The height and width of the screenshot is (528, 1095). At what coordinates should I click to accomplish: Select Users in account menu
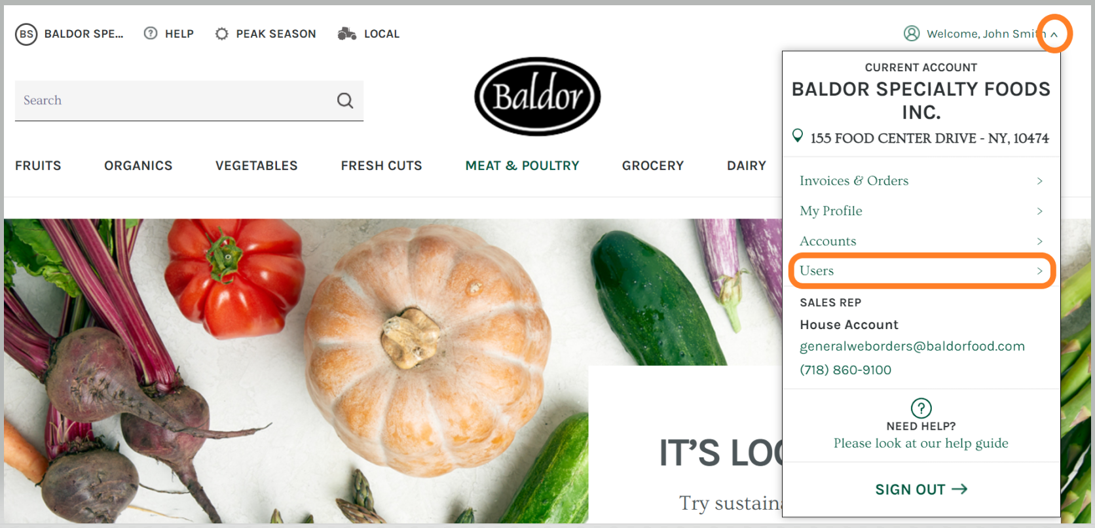[921, 271]
